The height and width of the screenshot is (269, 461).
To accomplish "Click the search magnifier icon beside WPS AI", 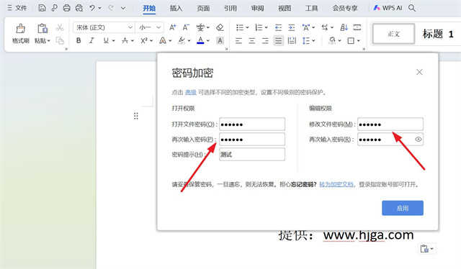I will pyautogui.click(x=412, y=8).
